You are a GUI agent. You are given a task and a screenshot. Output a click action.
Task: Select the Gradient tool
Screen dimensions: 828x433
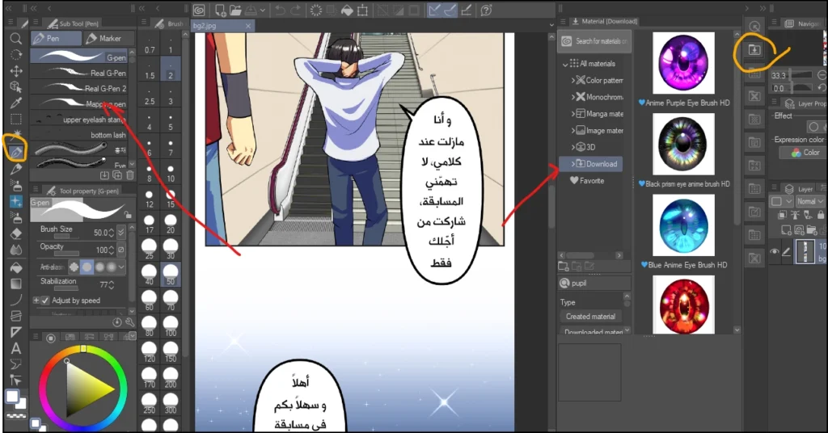16,284
